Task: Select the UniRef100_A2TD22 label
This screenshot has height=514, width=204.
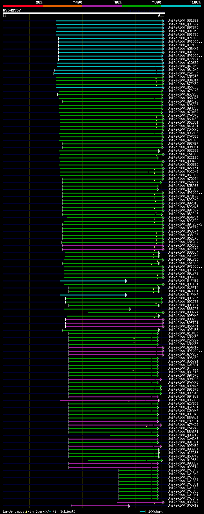Action: (183, 140)
